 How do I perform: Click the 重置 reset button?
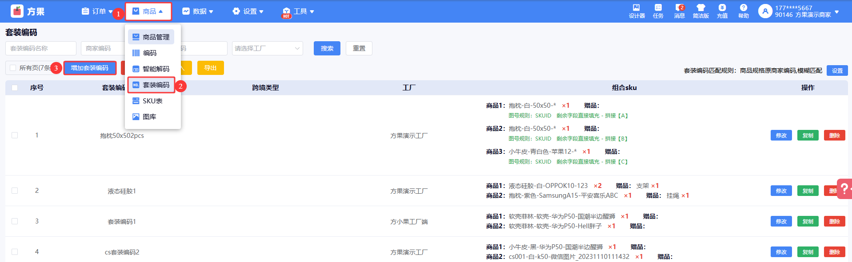click(x=359, y=48)
